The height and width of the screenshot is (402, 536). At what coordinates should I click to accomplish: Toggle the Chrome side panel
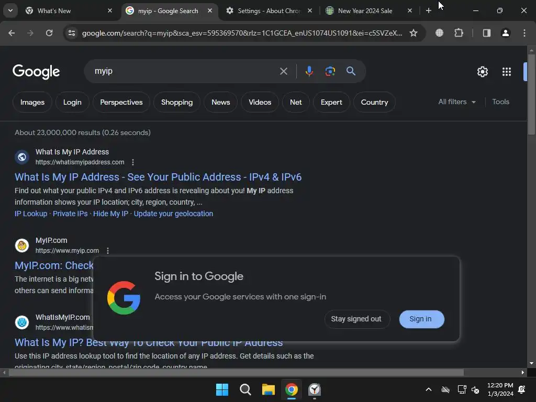click(x=486, y=33)
